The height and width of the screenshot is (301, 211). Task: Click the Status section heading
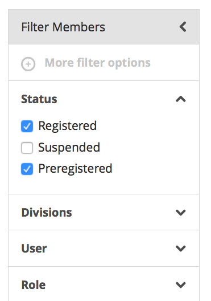coord(39,99)
